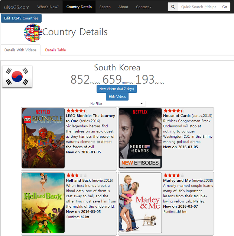Click the South Korea heading
234x236 pixels.
117,67
